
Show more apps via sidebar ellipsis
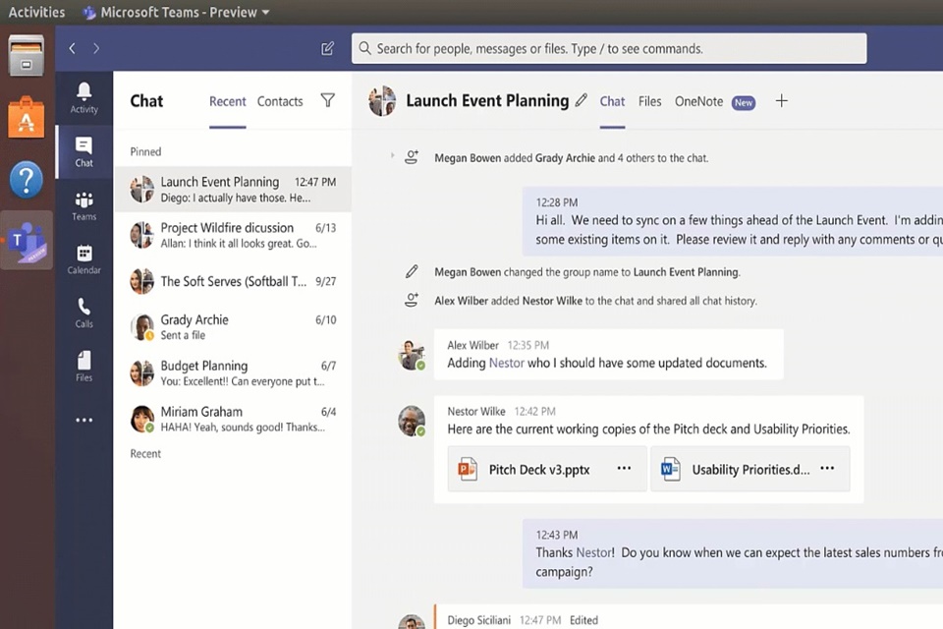[83, 420]
